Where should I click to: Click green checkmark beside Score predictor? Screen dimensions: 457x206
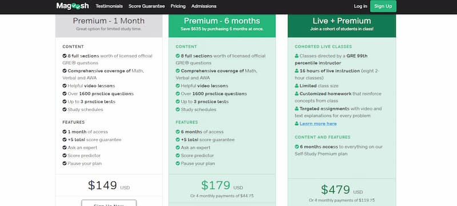tap(178, 155)
